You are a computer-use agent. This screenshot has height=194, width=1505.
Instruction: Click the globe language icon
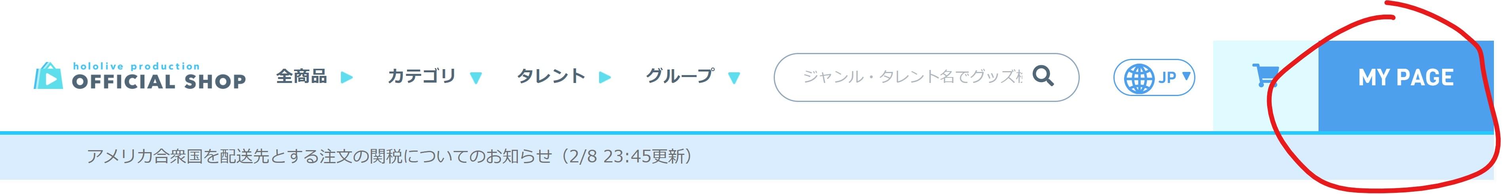pyautogui.click(x=1140, y=78)
